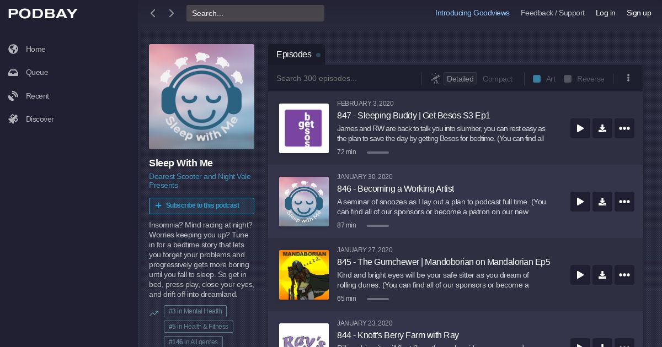
Task: Click the Sleep With Me podcast cover art
Action: [x=201, y=96]
